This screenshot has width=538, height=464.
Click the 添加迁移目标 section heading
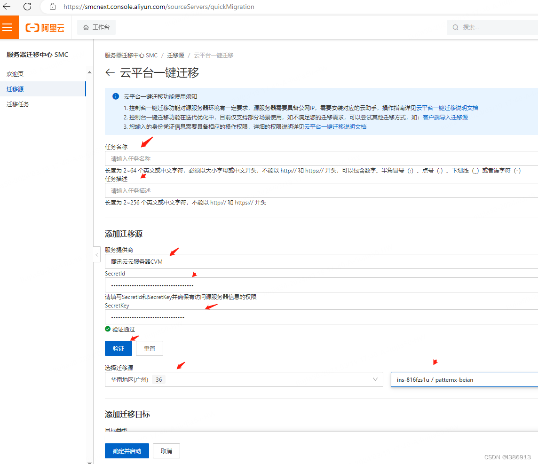[x=127, y=414]
